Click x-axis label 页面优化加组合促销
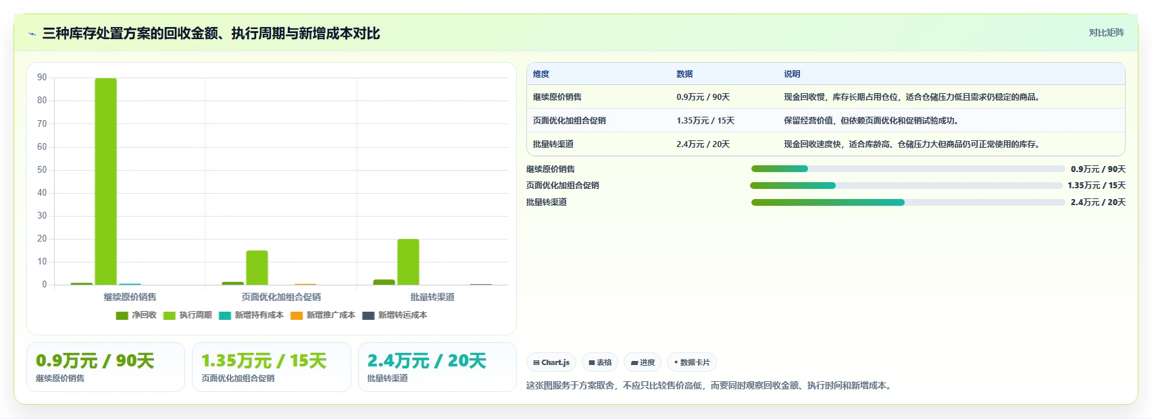1152x419 pixels. (281, 297)
